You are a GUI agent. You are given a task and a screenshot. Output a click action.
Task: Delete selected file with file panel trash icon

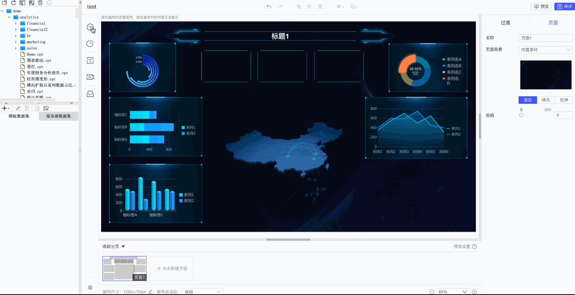[x=40, y=3]
